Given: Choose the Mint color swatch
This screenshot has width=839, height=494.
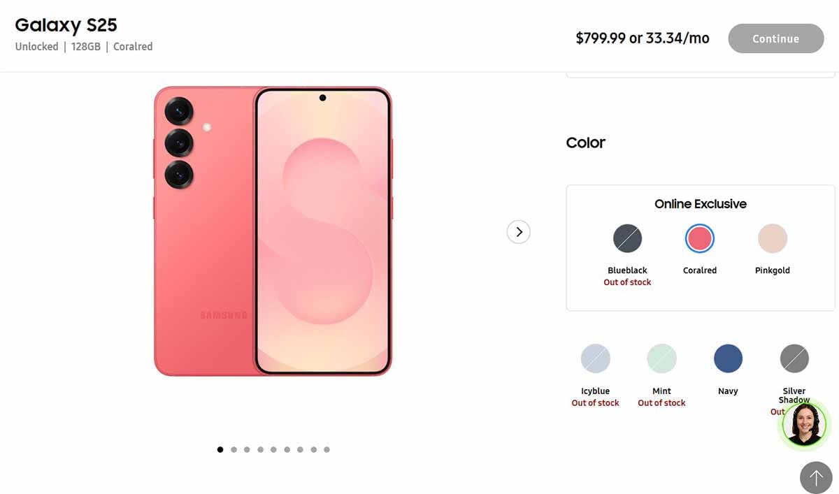Looking at the screenshot, I should [x=661, y=359].
